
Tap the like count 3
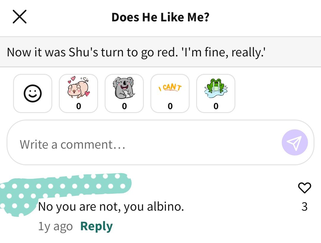pyautogui.click(x=304, y=207)
